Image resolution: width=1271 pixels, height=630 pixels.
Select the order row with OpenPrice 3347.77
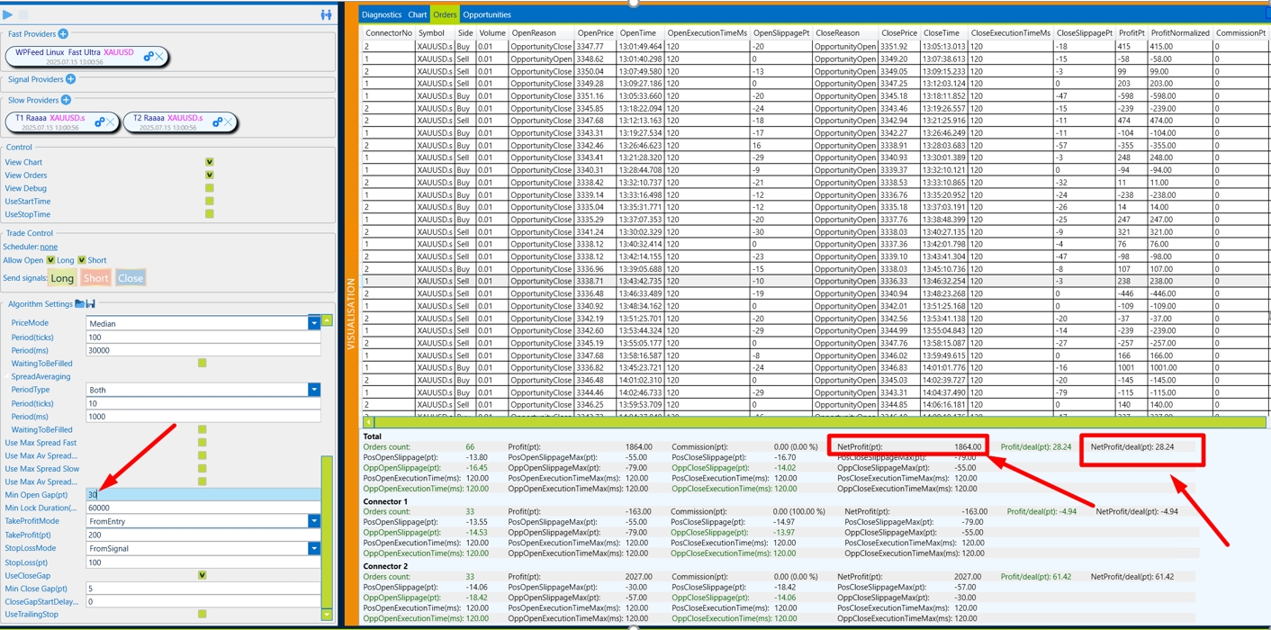816,46
